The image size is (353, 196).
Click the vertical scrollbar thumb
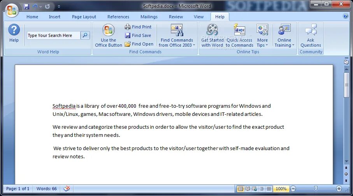point(346,85)
